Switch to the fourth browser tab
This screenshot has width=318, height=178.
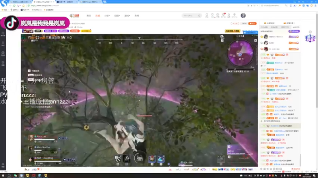click(90, 2)
